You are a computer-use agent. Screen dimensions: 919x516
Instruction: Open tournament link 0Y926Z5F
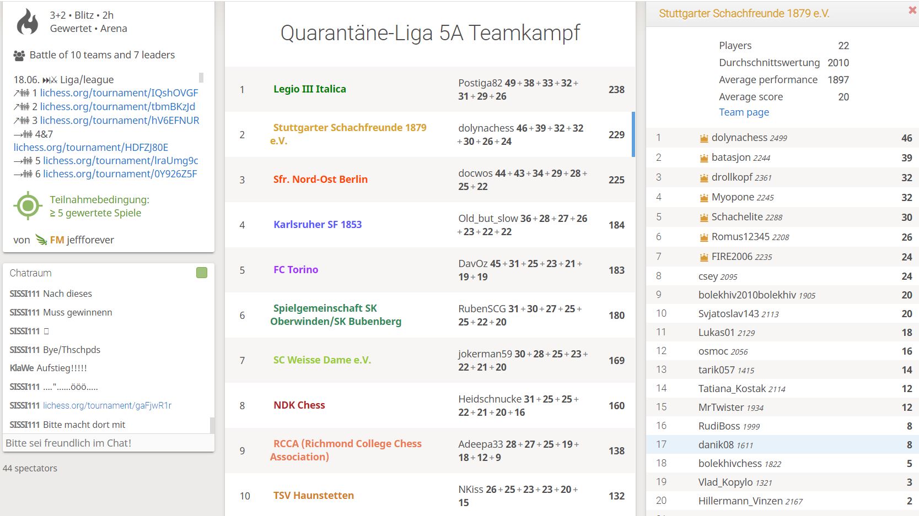point(120,174)
